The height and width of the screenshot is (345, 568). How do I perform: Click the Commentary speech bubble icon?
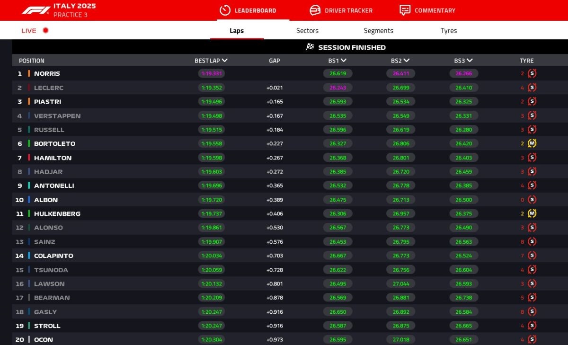(405, 10)
